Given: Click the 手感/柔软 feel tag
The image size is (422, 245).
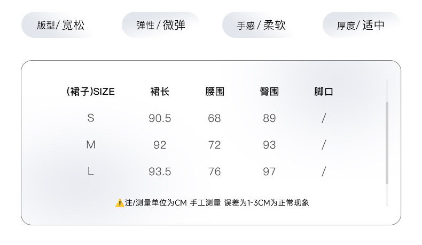Looking at the screenshot, I should pos(261,25).
